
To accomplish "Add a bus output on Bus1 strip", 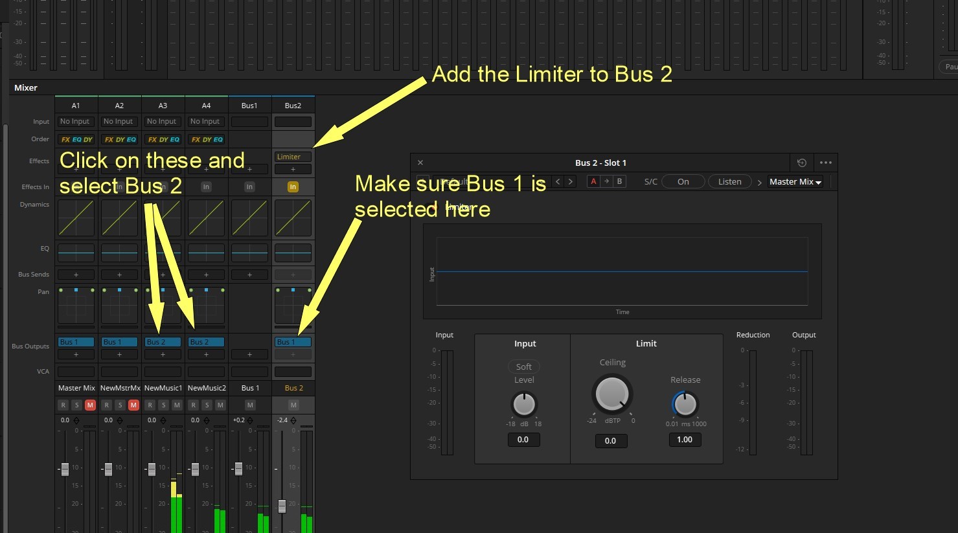I will pos(249,354).
